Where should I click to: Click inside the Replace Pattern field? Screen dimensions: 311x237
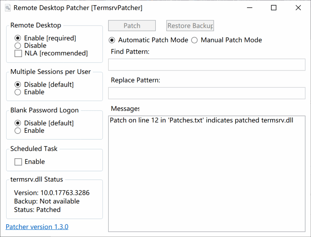[x=207, y=93]
